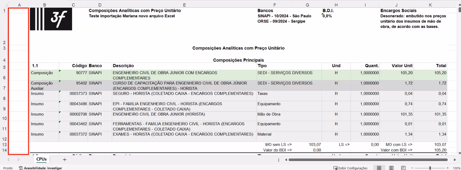Click cell with code 90777
Viewport: 461px width, 170px height.
pos(73,75)
